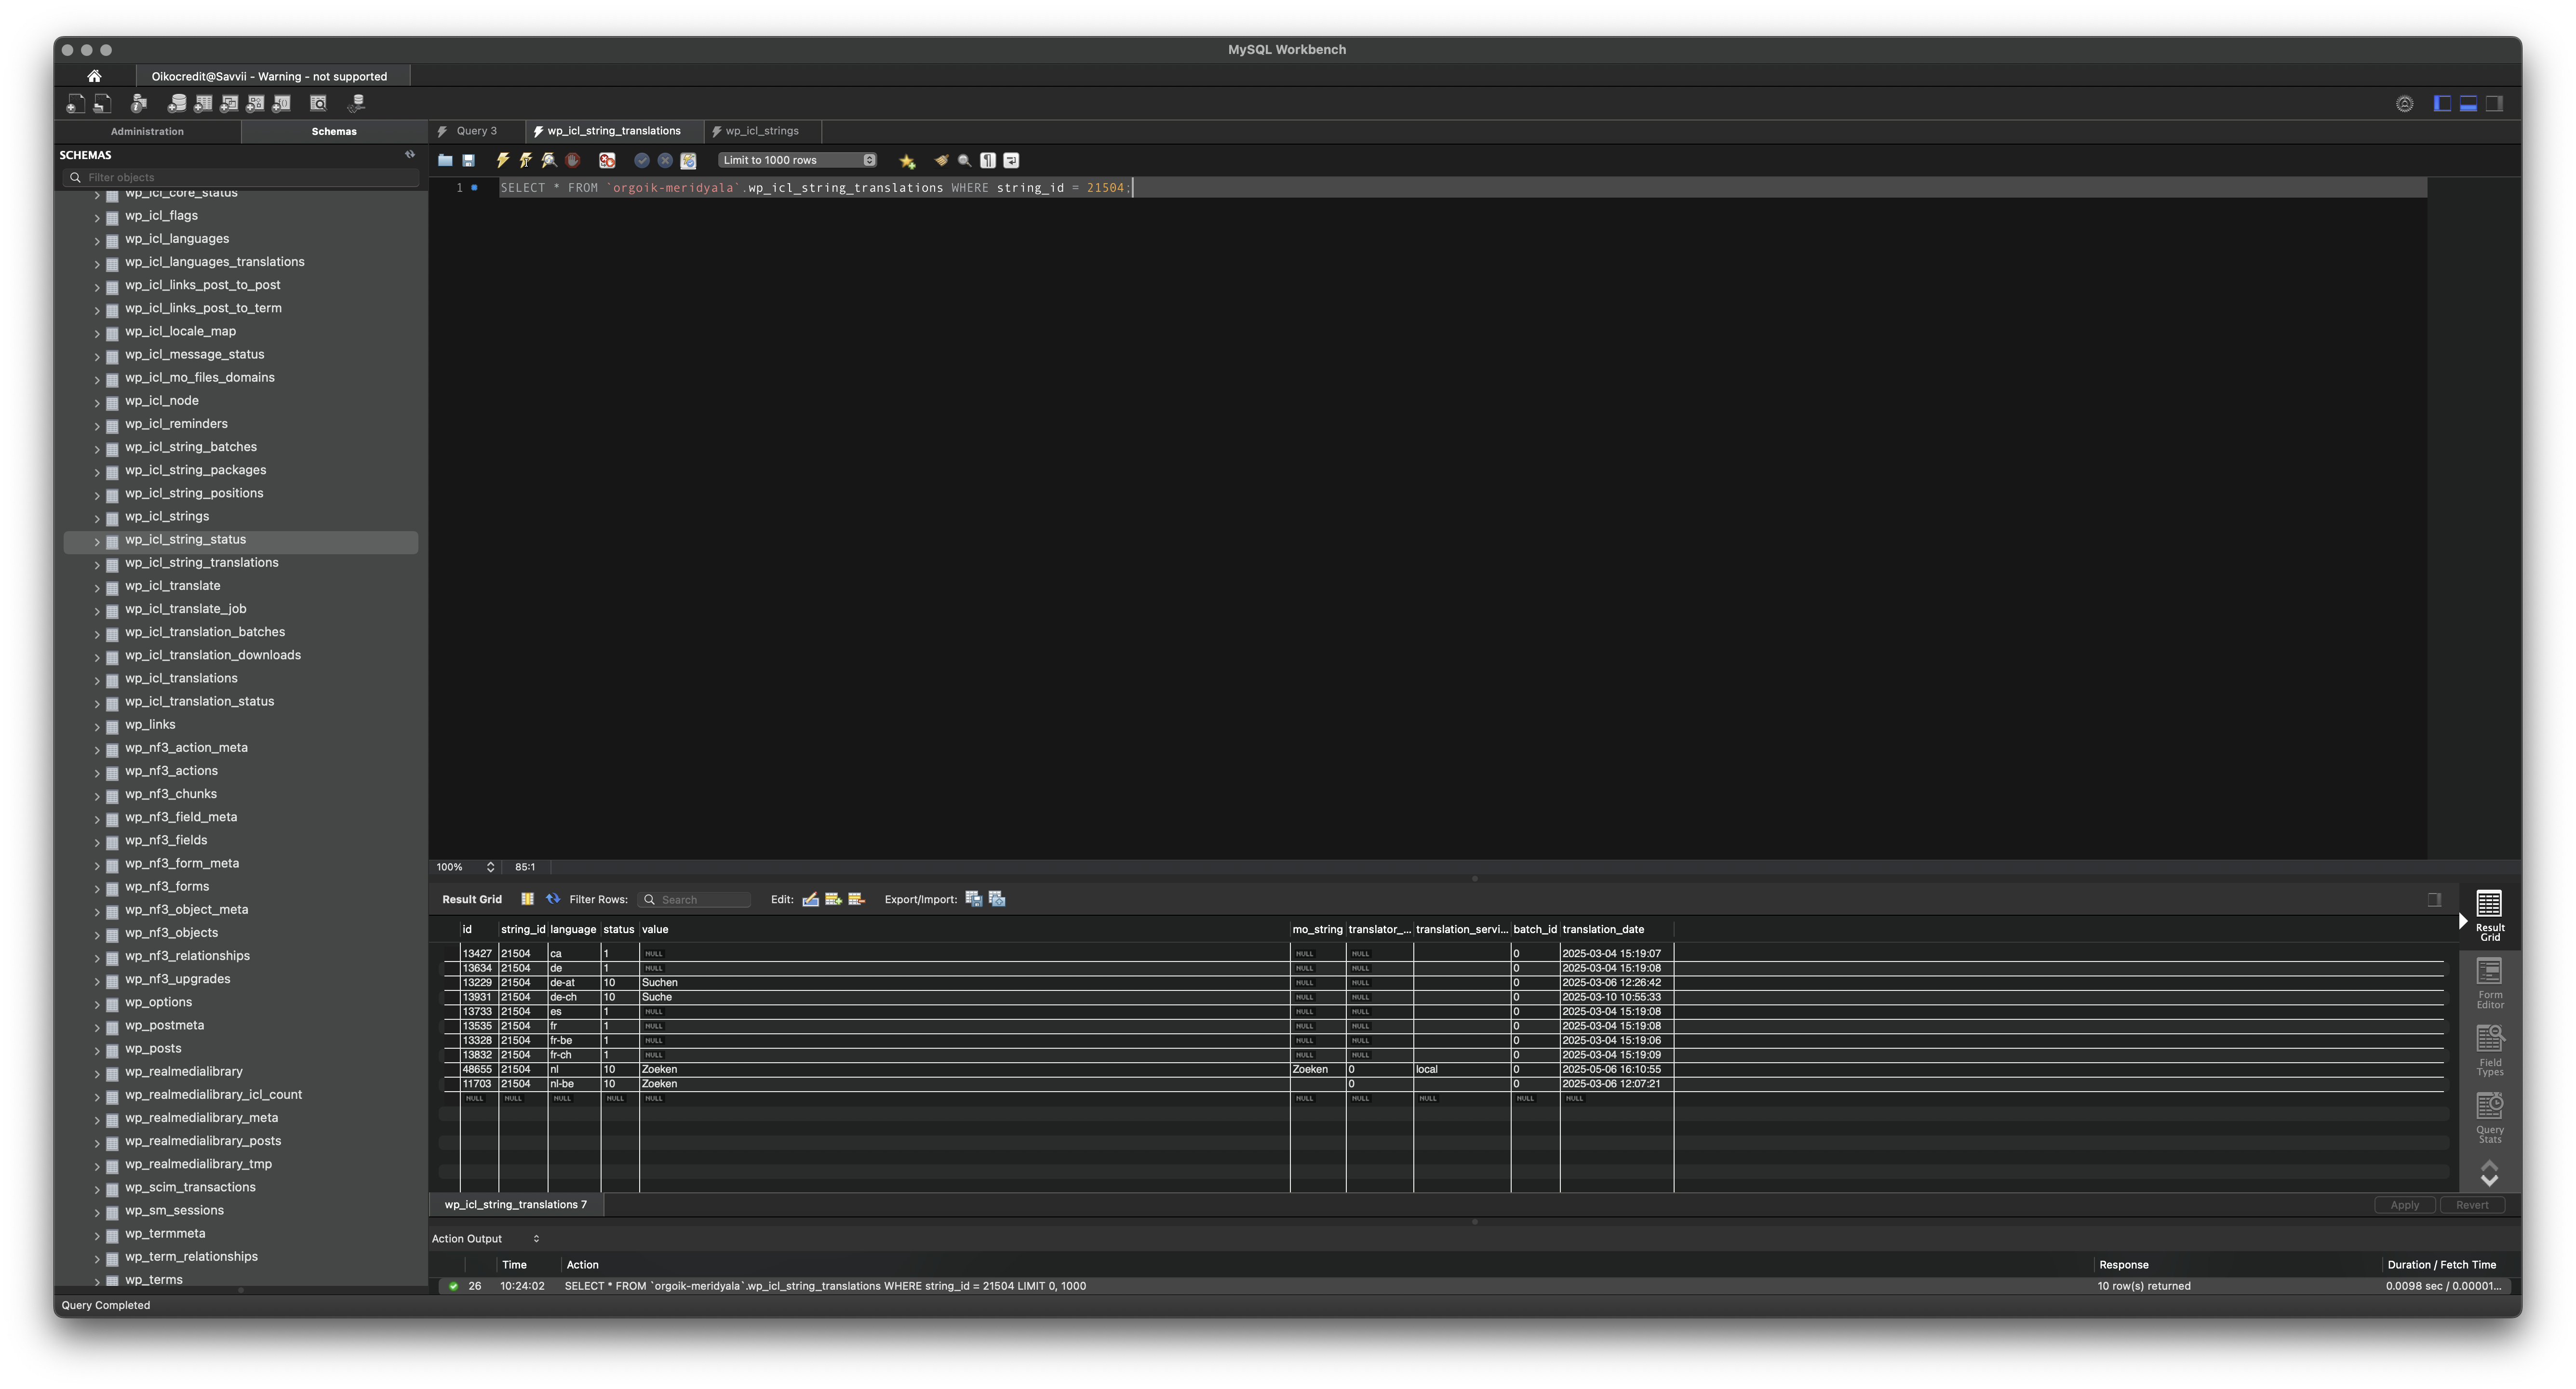Search table data toolbar icon
The image size is (2576, 1389).
[x=318, y=103]
